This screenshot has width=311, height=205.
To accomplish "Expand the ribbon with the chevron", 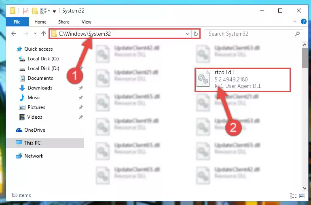I will click(295, 21).
